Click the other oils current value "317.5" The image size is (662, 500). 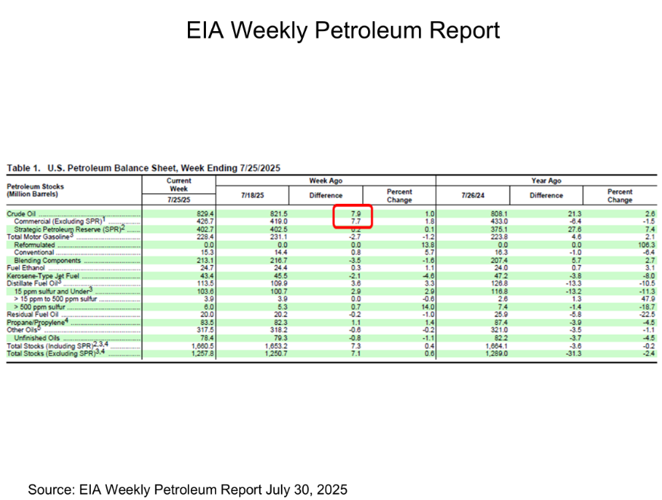[x=205, y=330]
